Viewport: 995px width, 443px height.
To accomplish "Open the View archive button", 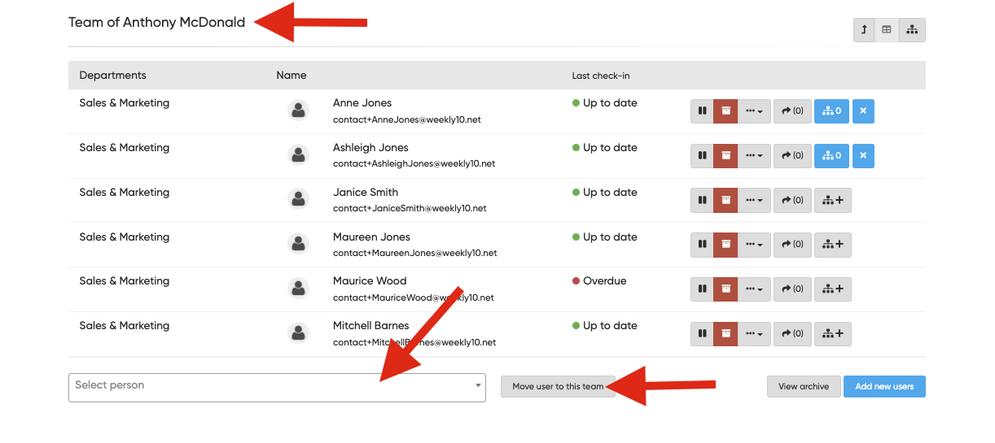I will click(x=803, y=387).
